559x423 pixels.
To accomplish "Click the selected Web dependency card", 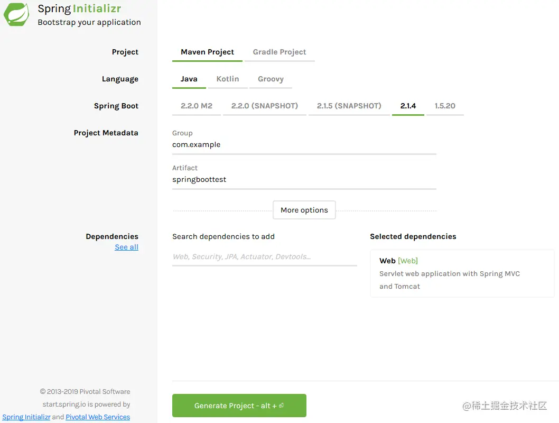I will click(462, 273).
